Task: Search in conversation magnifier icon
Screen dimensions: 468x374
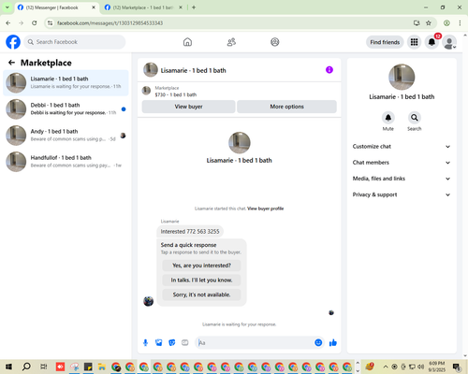Action: point(415,118)
